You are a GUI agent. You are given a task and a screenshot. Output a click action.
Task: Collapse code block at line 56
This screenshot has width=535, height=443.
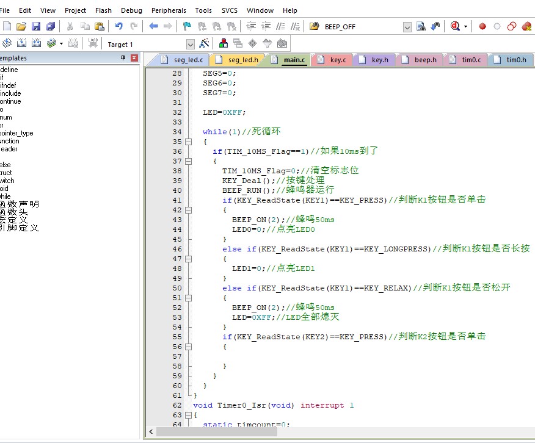coord(188,347)
